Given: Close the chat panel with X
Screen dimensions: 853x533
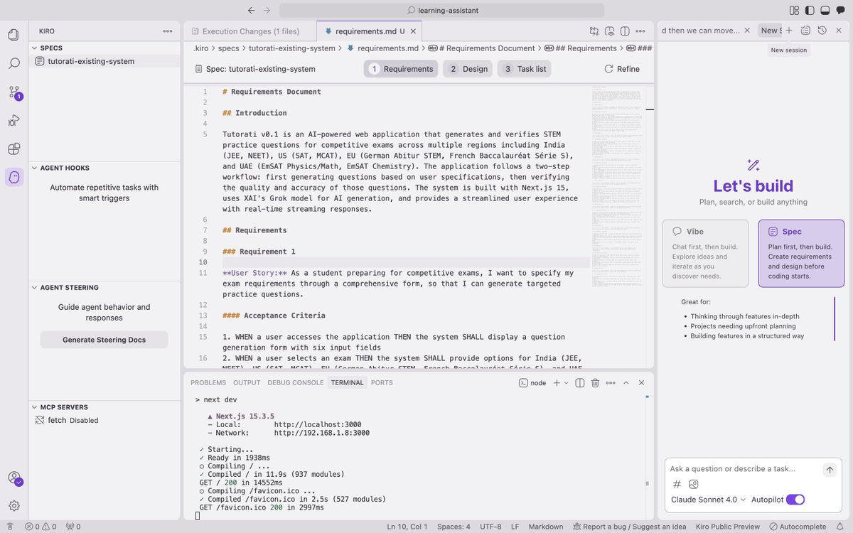Looking at the screenshot, I should (839, 31).
